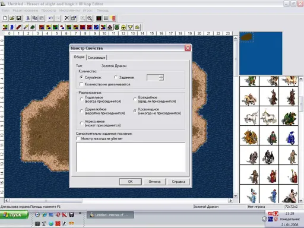Click the Zoom out magnifier icon
The height and width of the screenshot is (228, 304).
pyautogui.click(x=90, y=18)
